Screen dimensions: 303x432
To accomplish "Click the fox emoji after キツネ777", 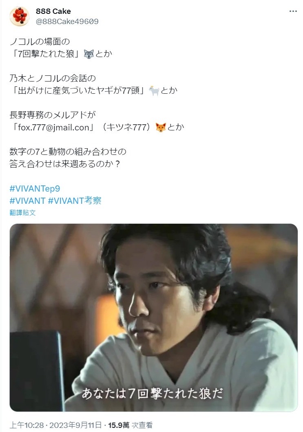I will tap(160, 127).
